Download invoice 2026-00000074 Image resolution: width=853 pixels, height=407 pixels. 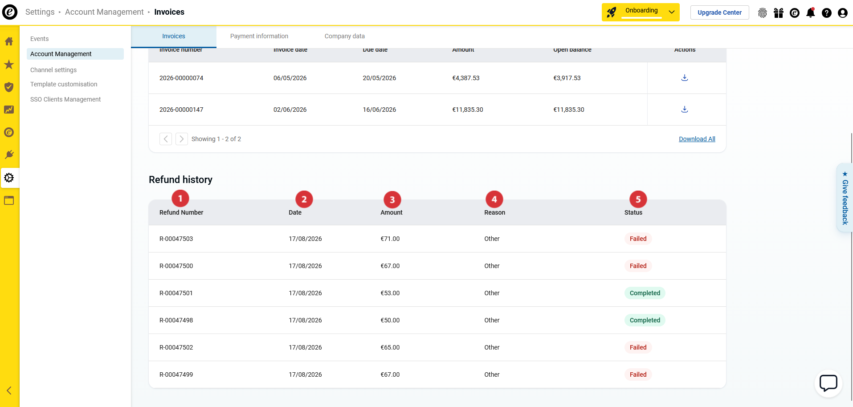click(x=685, y=78)
